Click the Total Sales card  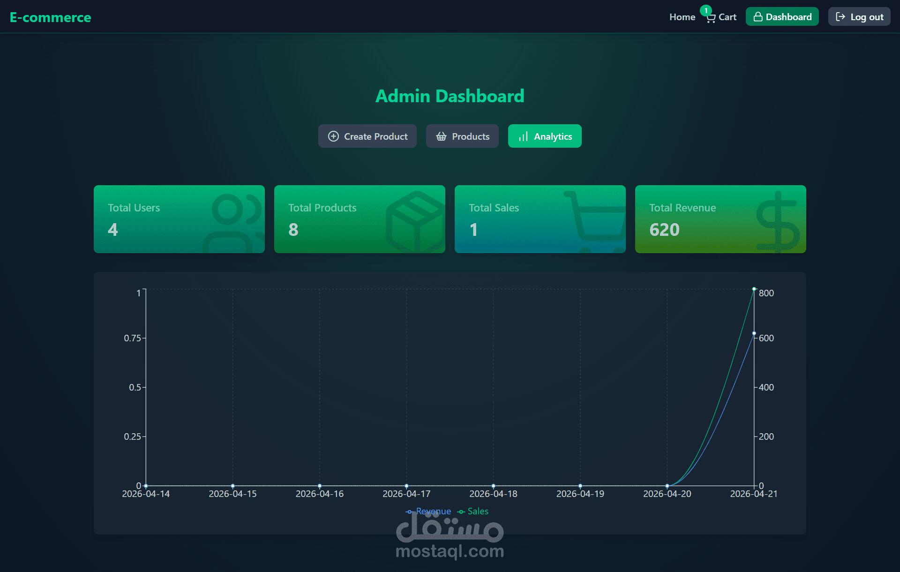pyautogui.click(x=540, y=219)
